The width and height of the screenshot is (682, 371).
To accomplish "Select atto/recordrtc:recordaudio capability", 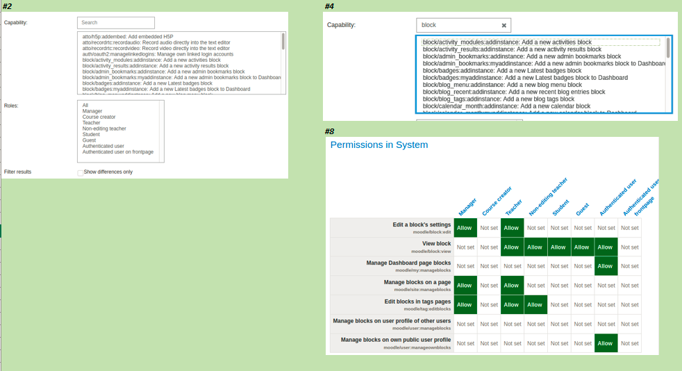I will click(x=156, y=42).
